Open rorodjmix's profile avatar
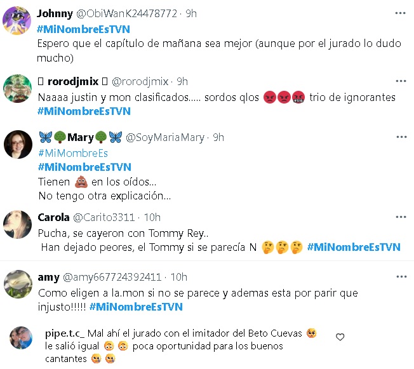Image resolution: width=414 pixels, height=369 pixels. 17,88
